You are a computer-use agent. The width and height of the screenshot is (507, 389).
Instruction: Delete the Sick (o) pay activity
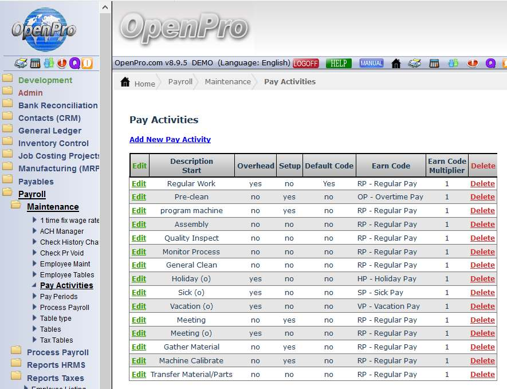[482, 293]
